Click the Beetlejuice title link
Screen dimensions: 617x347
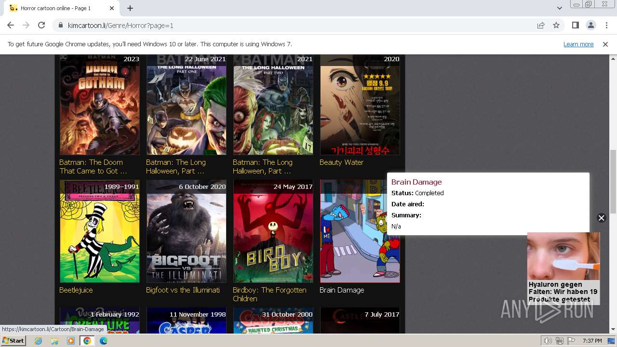[76, 290]
